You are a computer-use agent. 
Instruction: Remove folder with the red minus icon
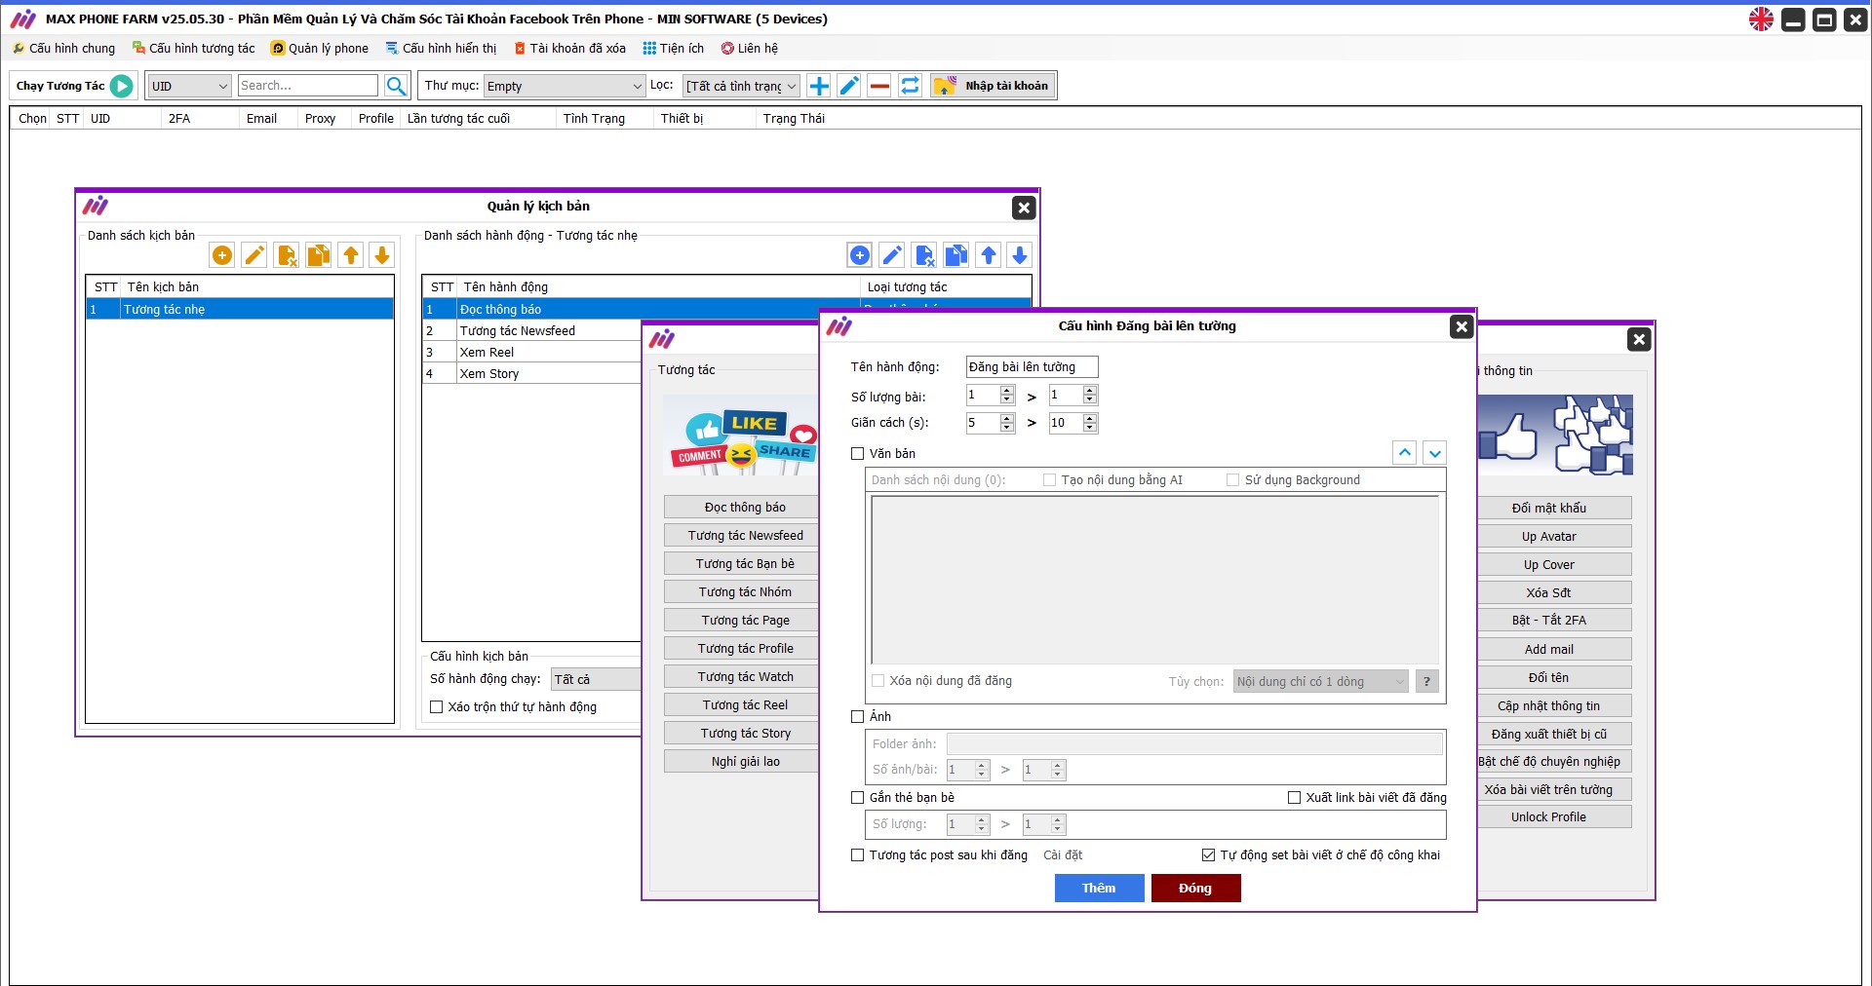(x=879, y=86)
